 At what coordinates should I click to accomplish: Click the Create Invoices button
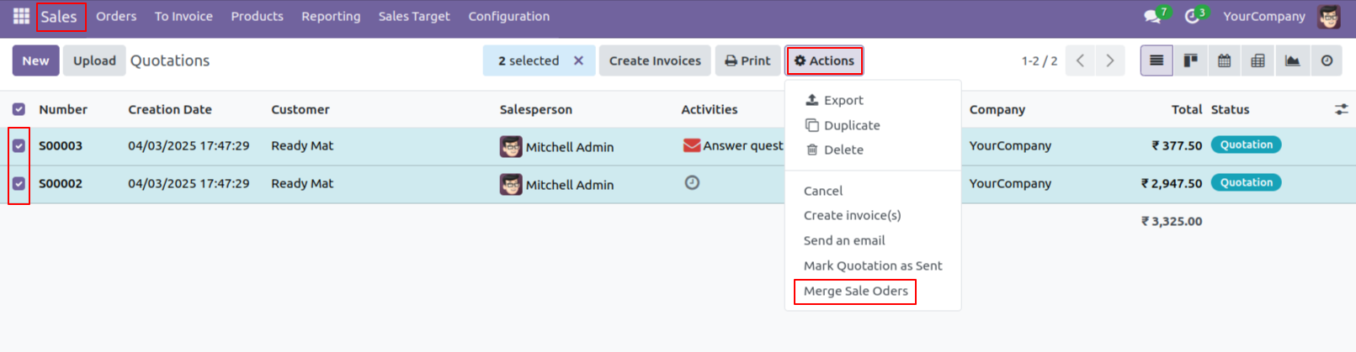point(654,60)
